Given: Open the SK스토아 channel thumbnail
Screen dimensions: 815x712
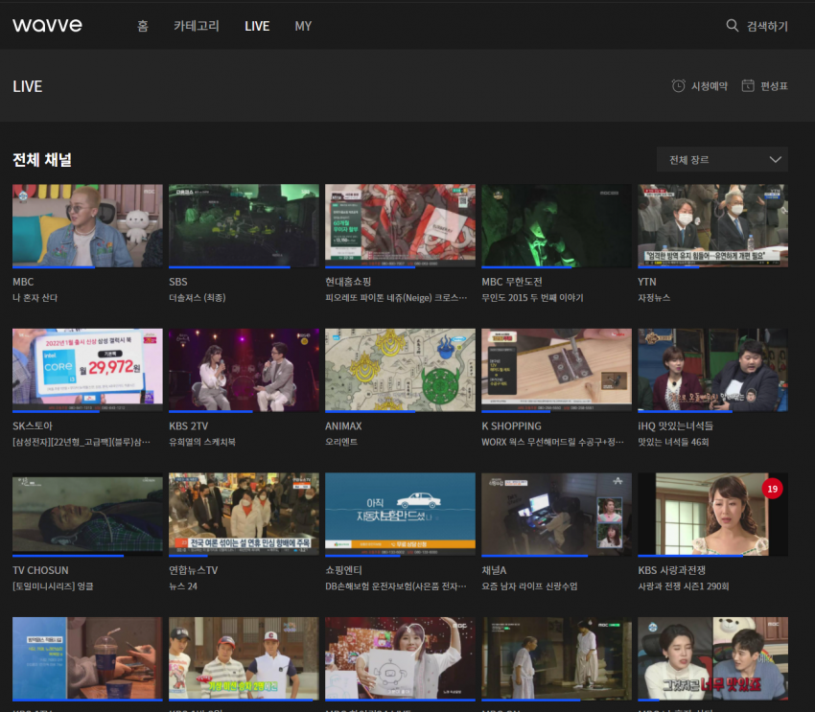Looking at the screenshot, I should coord(87,370).
